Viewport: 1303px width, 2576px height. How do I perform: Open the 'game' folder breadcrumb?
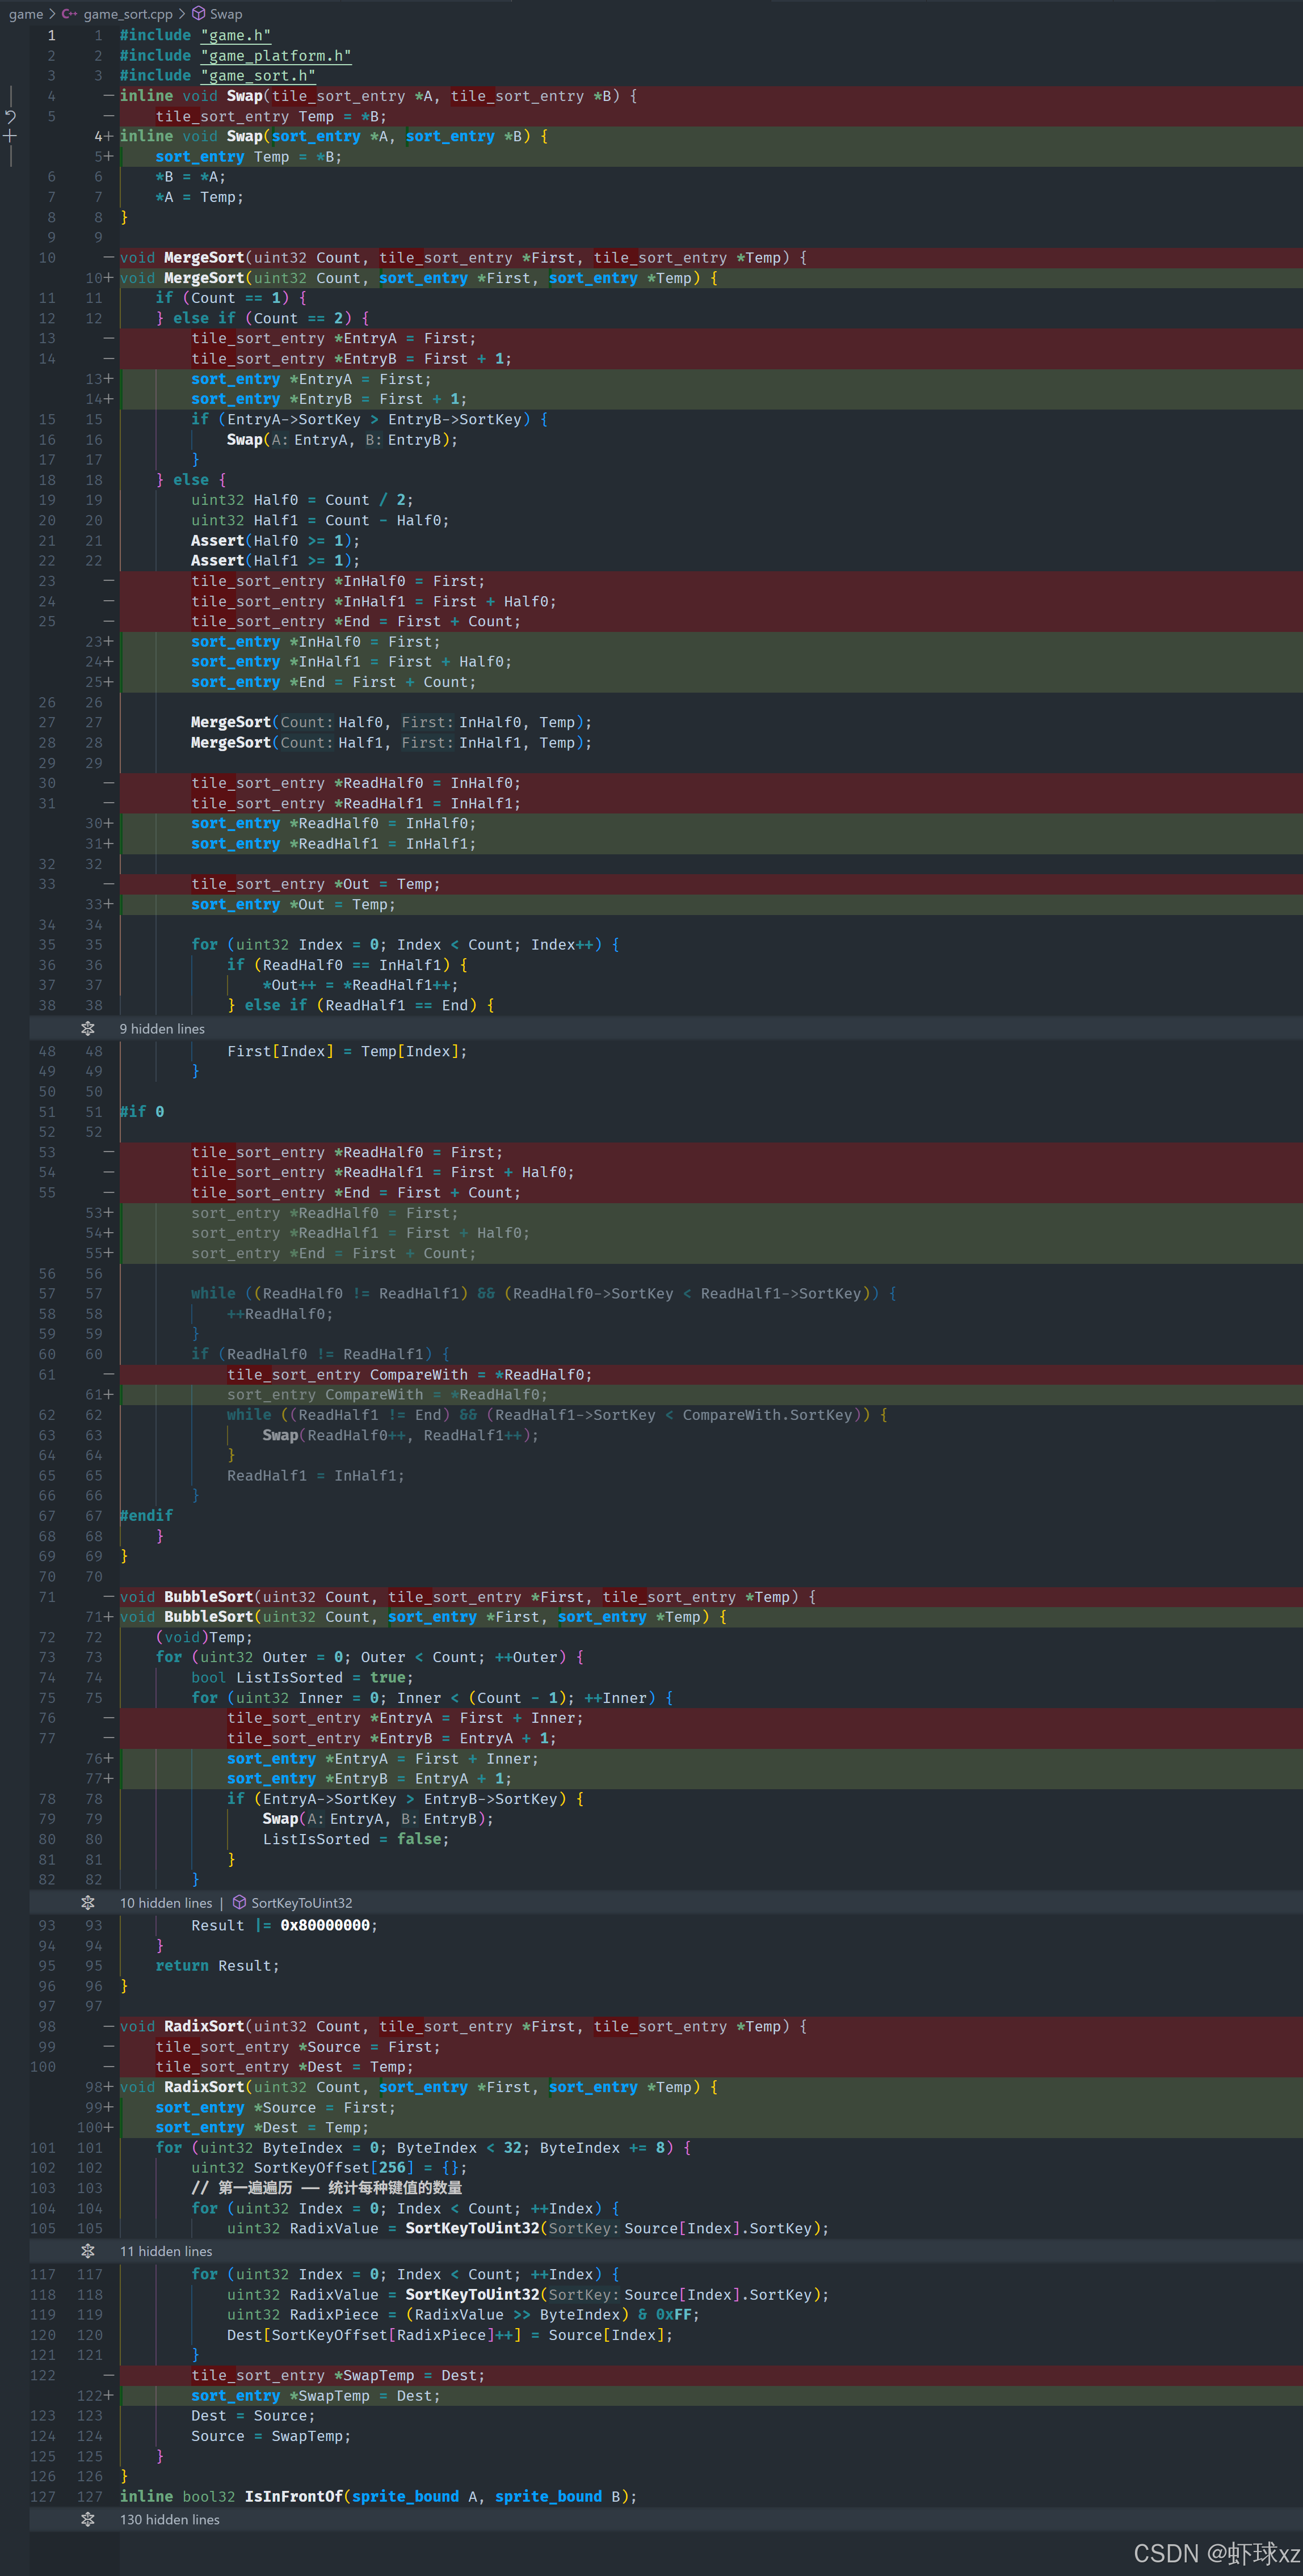click(x=25, y=14)
